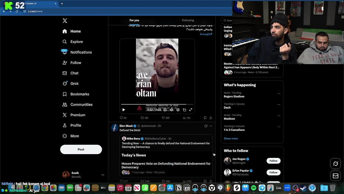This screenshot has width=344, height=194.
Task: Open more options on Elon Musk's post
Action: (x=211, y=126)
